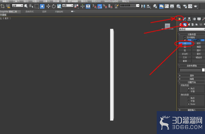Open the Layer Manager icon
205x134 pixels.
pyautogui.click(x=155, y=6)
